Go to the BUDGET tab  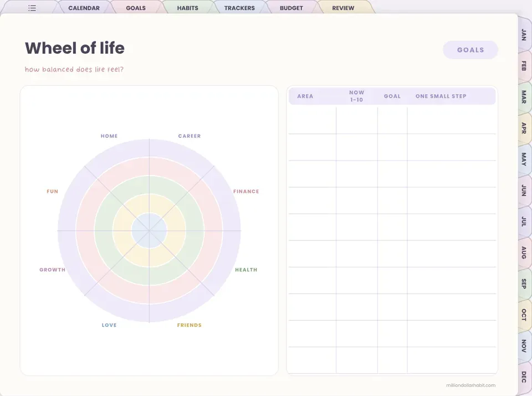(291, 8)
